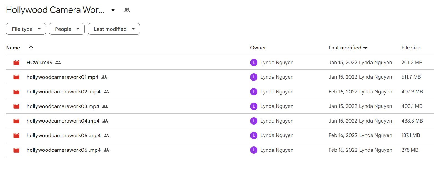Click the video icon for hollywoodcamerawork03.mp4

coord(16,106)
